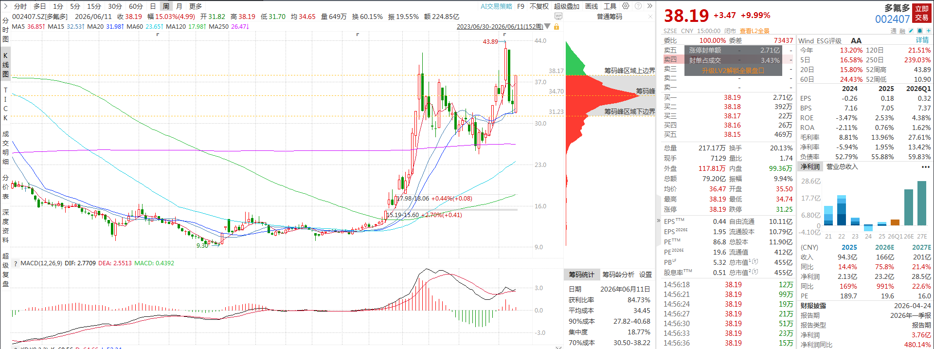The width and height of the screenshot is (934, 349).
Task: Click the 融 margin trading badge
Action: click(x=902, y=31)
